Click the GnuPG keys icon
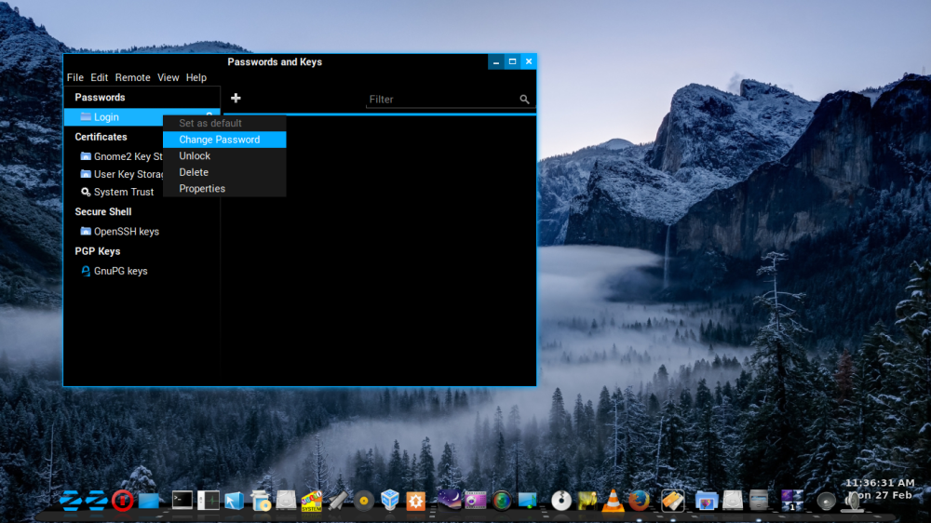 [x=86, y=271]
